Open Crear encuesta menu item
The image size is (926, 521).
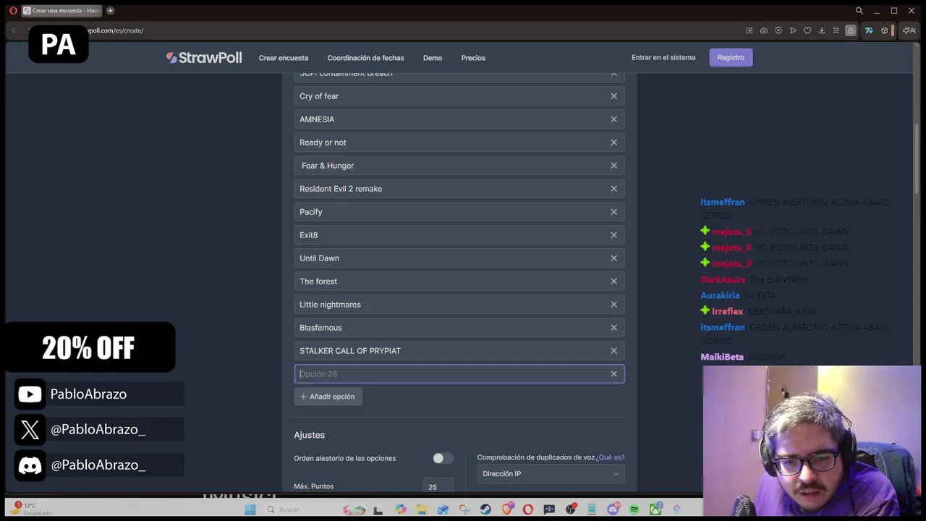pyautogui.click(x=284, y=58)
